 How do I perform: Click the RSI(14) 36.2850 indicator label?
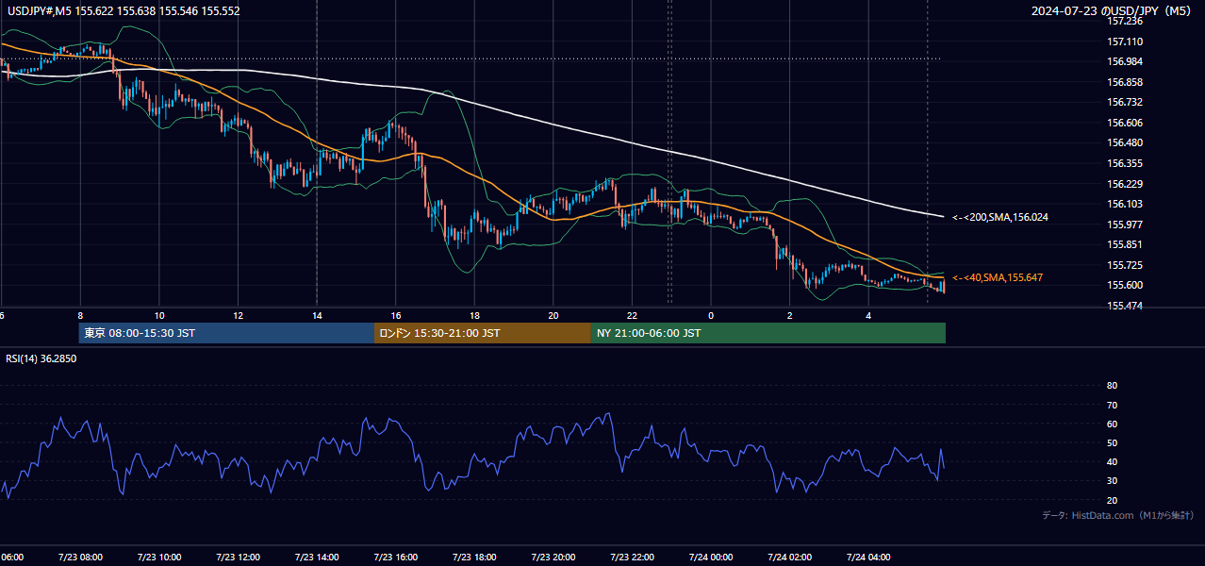click(x=41, y=358)
